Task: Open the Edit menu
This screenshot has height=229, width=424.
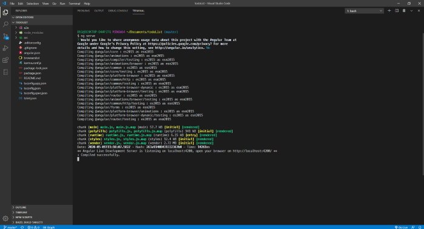Action: tap(21, 4)
